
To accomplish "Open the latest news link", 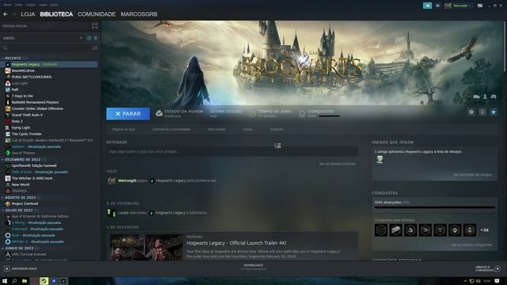I will coord(337,164).
